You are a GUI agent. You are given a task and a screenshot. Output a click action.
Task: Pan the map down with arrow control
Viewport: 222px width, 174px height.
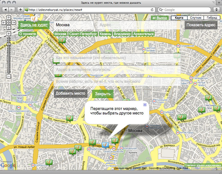[x=9, y=28]
